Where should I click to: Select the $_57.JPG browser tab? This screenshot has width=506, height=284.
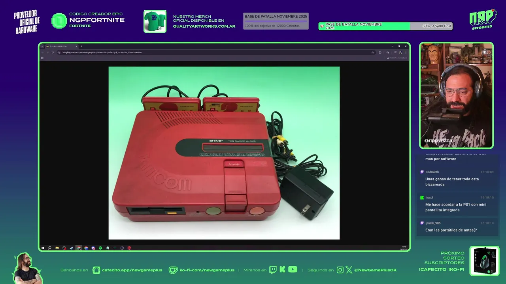coord(62,46)
